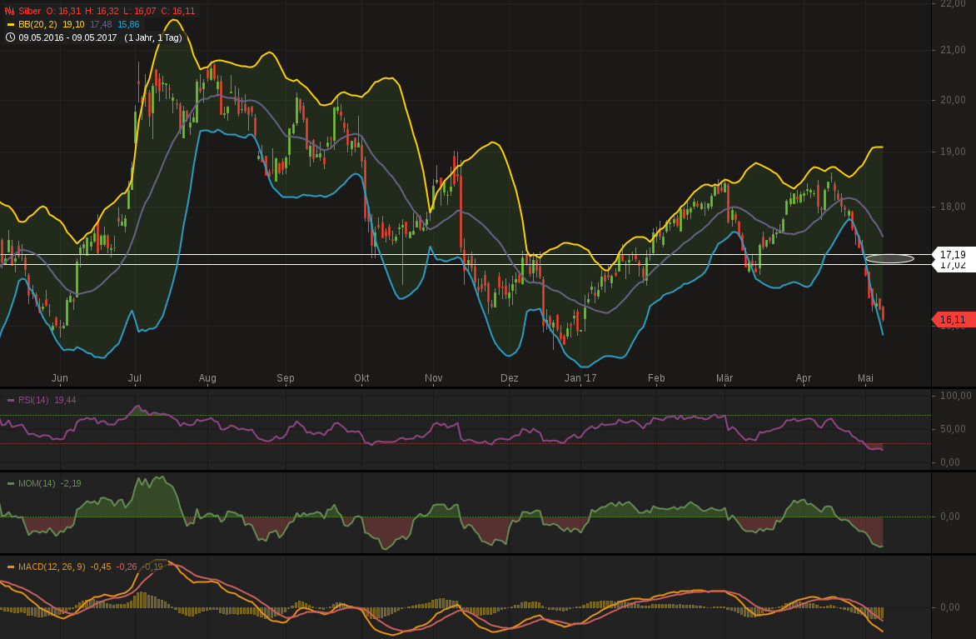
Task: Click the upper band value 19,10
Action: pyautogui.click(x=73, y=24)
